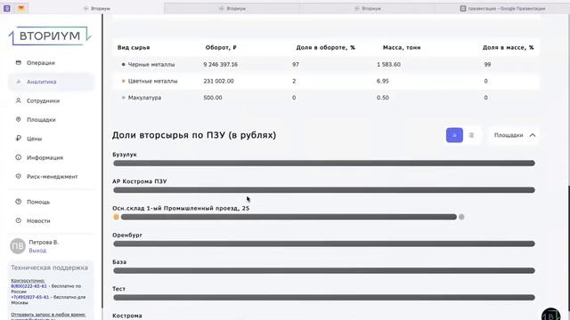Screen dimensions: 570x320
Task: Click the АР Кострома ПЗУ share bar
Action: [324, 190]
